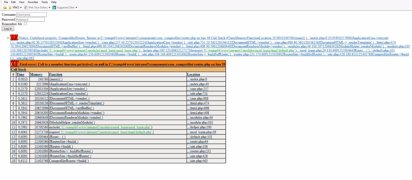The image size is (412, 180).
Task: Click the ...\html.php:474 location cell
Action: [206, 103]
